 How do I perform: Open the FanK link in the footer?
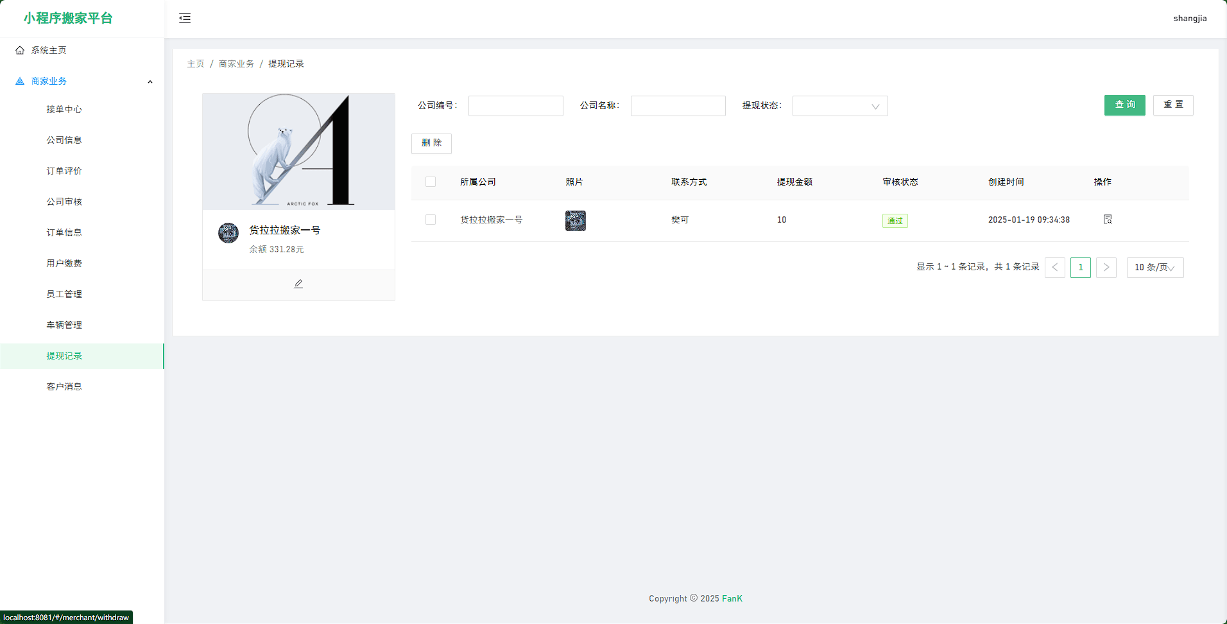(x=732, y=598)
